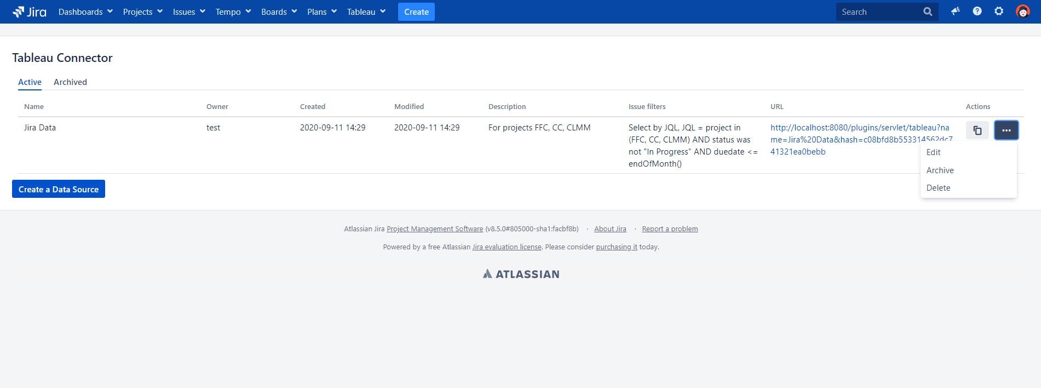Open the Report a problem link
The width and height of the screenshot is (1041, 388).
click(670, 229)
